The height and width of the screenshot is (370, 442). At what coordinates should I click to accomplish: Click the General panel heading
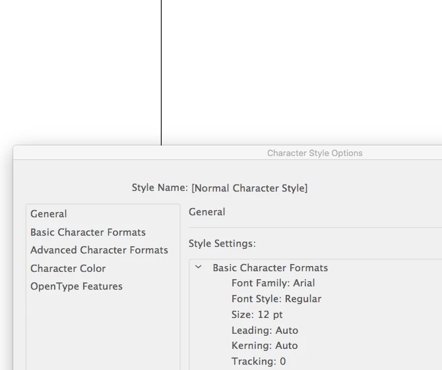(207, 212)
